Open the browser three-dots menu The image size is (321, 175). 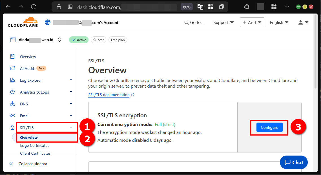click(287, 7)
